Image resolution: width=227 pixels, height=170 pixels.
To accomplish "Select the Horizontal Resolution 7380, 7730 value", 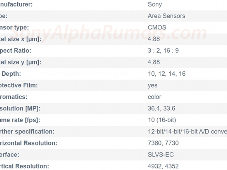I will tap(163, 143).
